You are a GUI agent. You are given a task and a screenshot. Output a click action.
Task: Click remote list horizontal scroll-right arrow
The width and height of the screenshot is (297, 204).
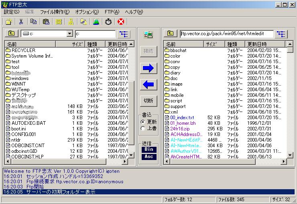[x=283, y=161]
